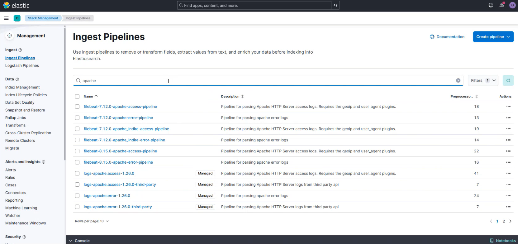The width and height of the screenshot is (518, 244).
Task: Click the Management gear icon
Action: [10, 36]
